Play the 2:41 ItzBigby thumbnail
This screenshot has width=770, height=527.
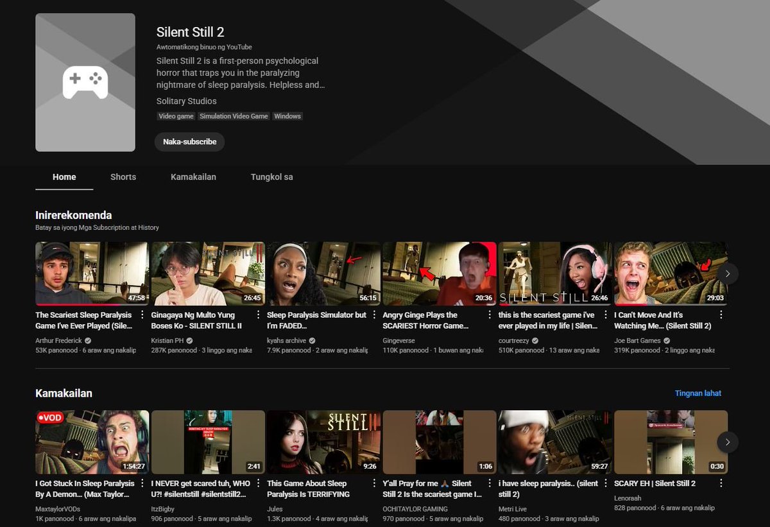point(208,442)
